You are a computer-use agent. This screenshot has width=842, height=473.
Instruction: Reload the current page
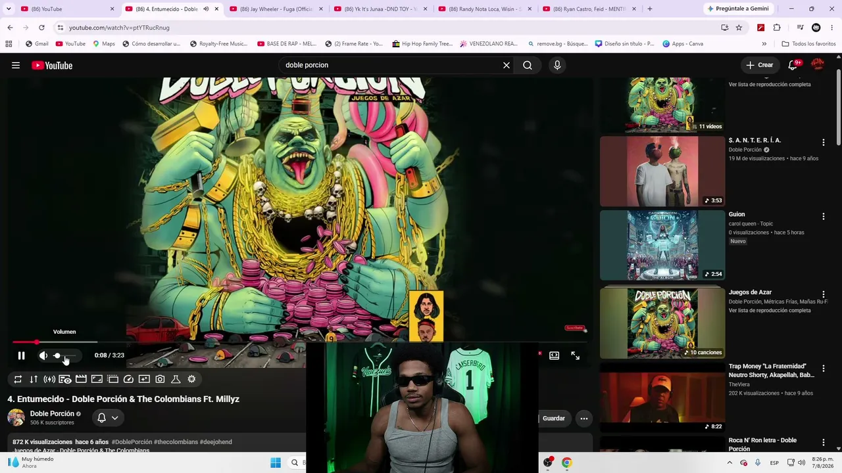(x=41, y=28)
